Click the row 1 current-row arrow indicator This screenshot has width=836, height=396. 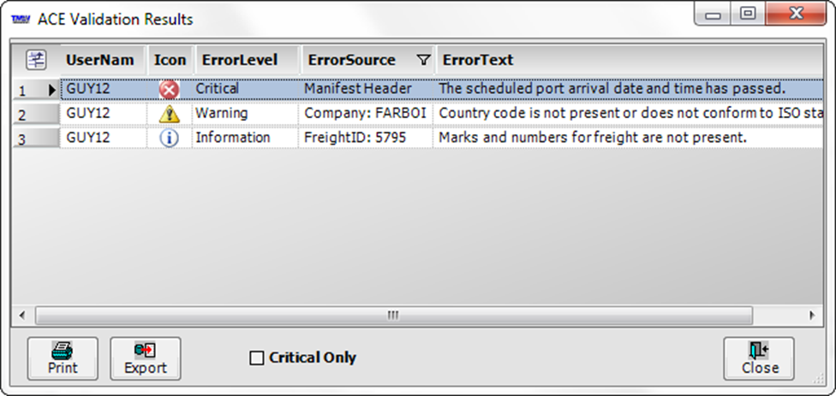[51, 89]
